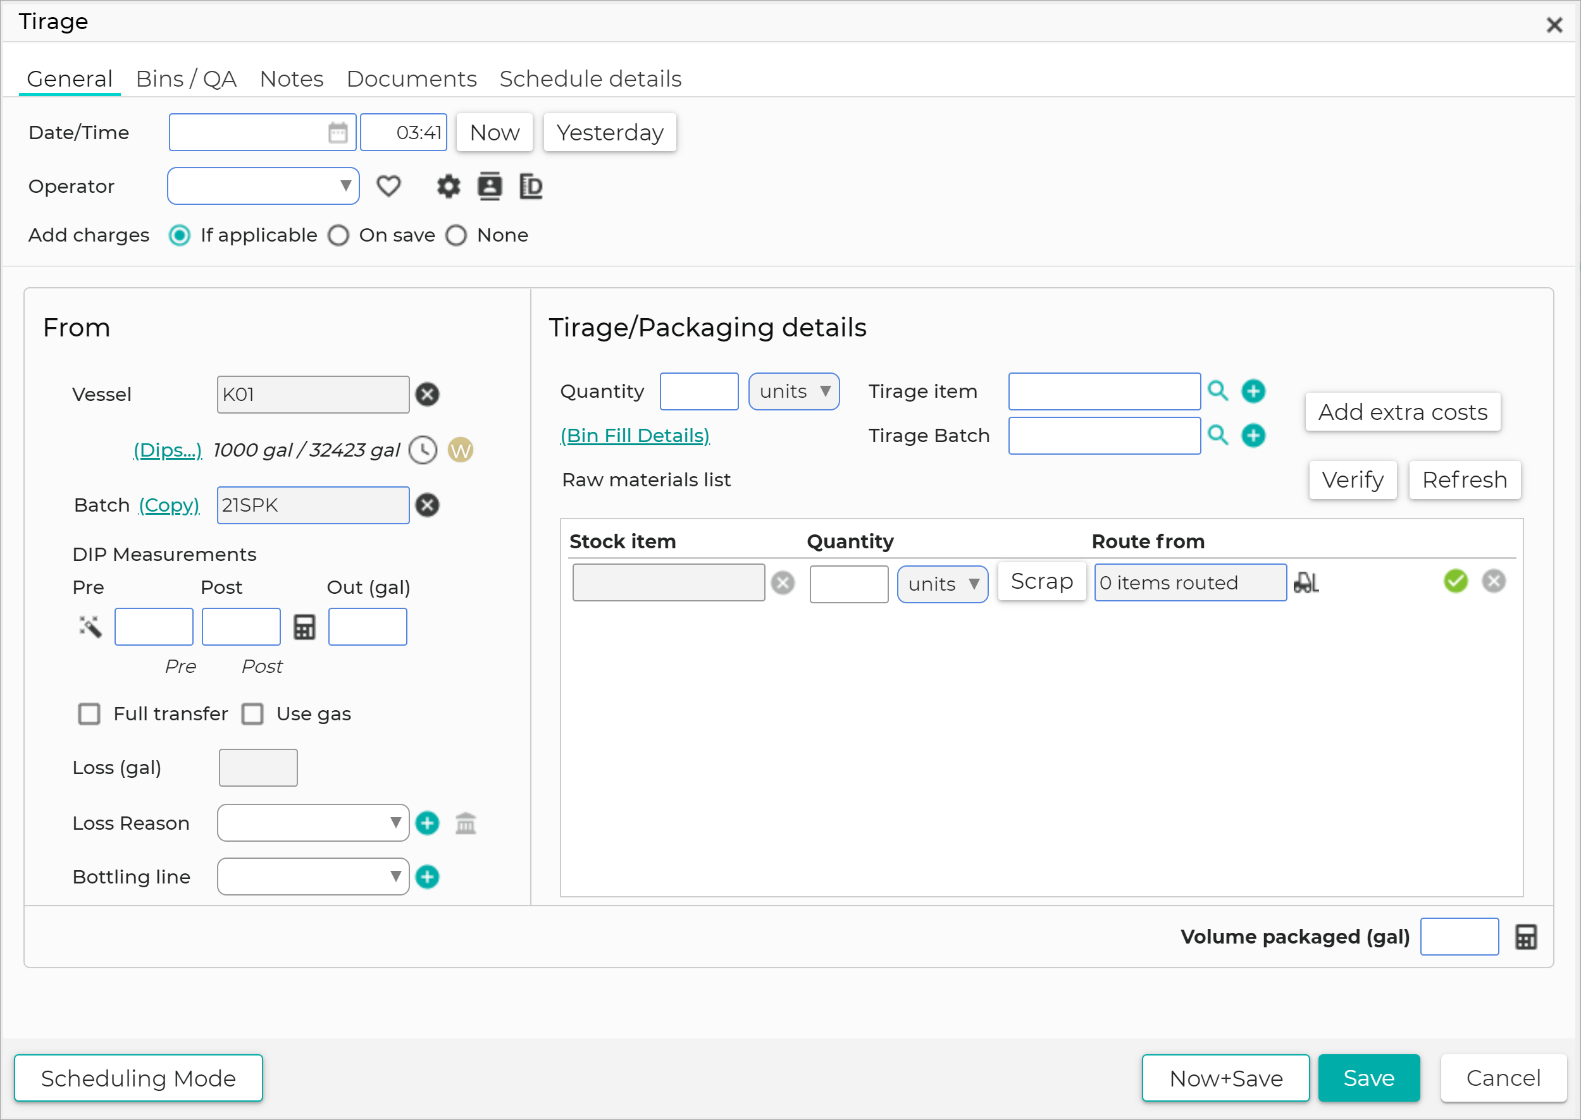Focus the Tirage Quantity input field
Image resolution: width=1581 pixels, height=1120 pixels.
pos(698,391)
